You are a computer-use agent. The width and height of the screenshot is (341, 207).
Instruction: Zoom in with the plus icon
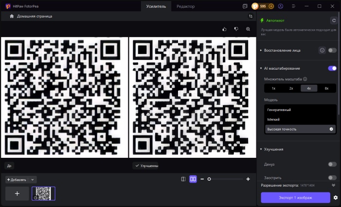pyautogui.click(x=248, y=179)
